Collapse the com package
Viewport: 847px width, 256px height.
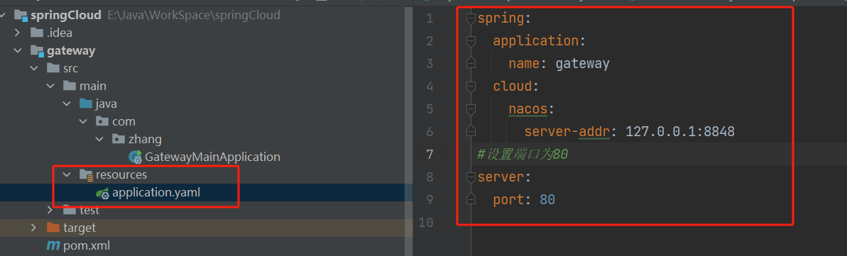pos(82,121)
